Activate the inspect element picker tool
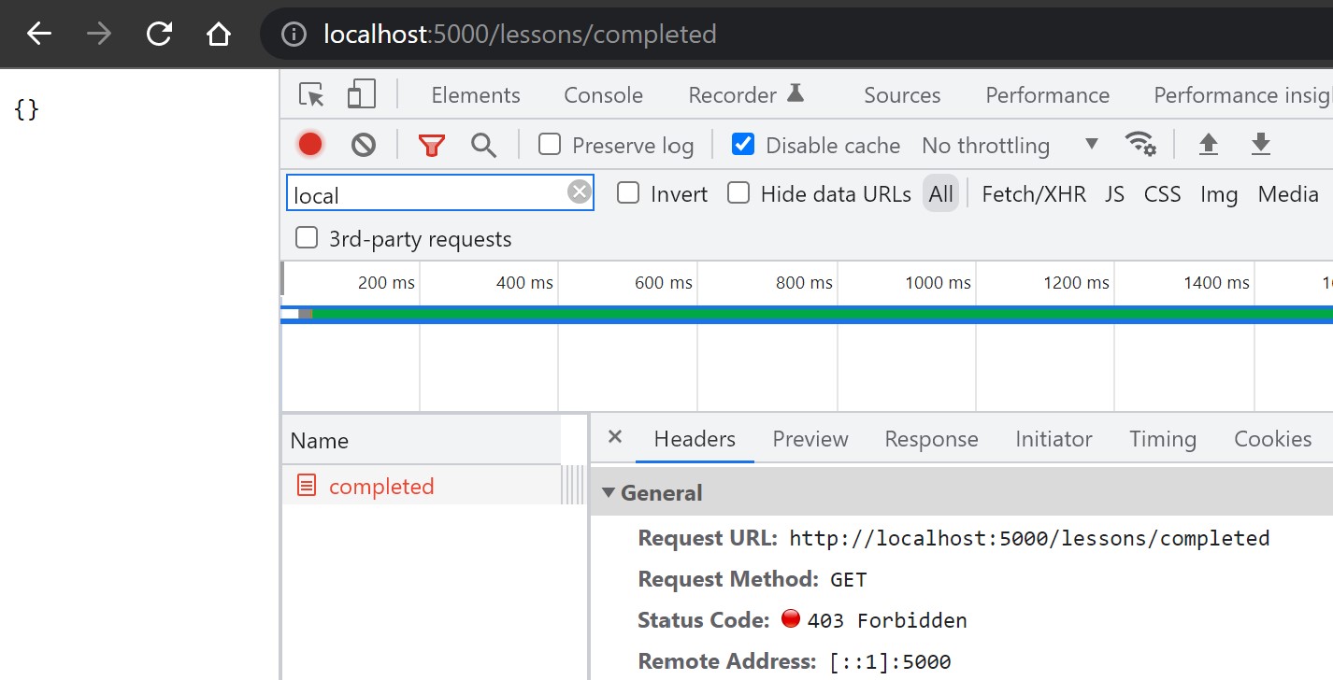Screen dimensions: 1333x680 [x=311, y=95]
